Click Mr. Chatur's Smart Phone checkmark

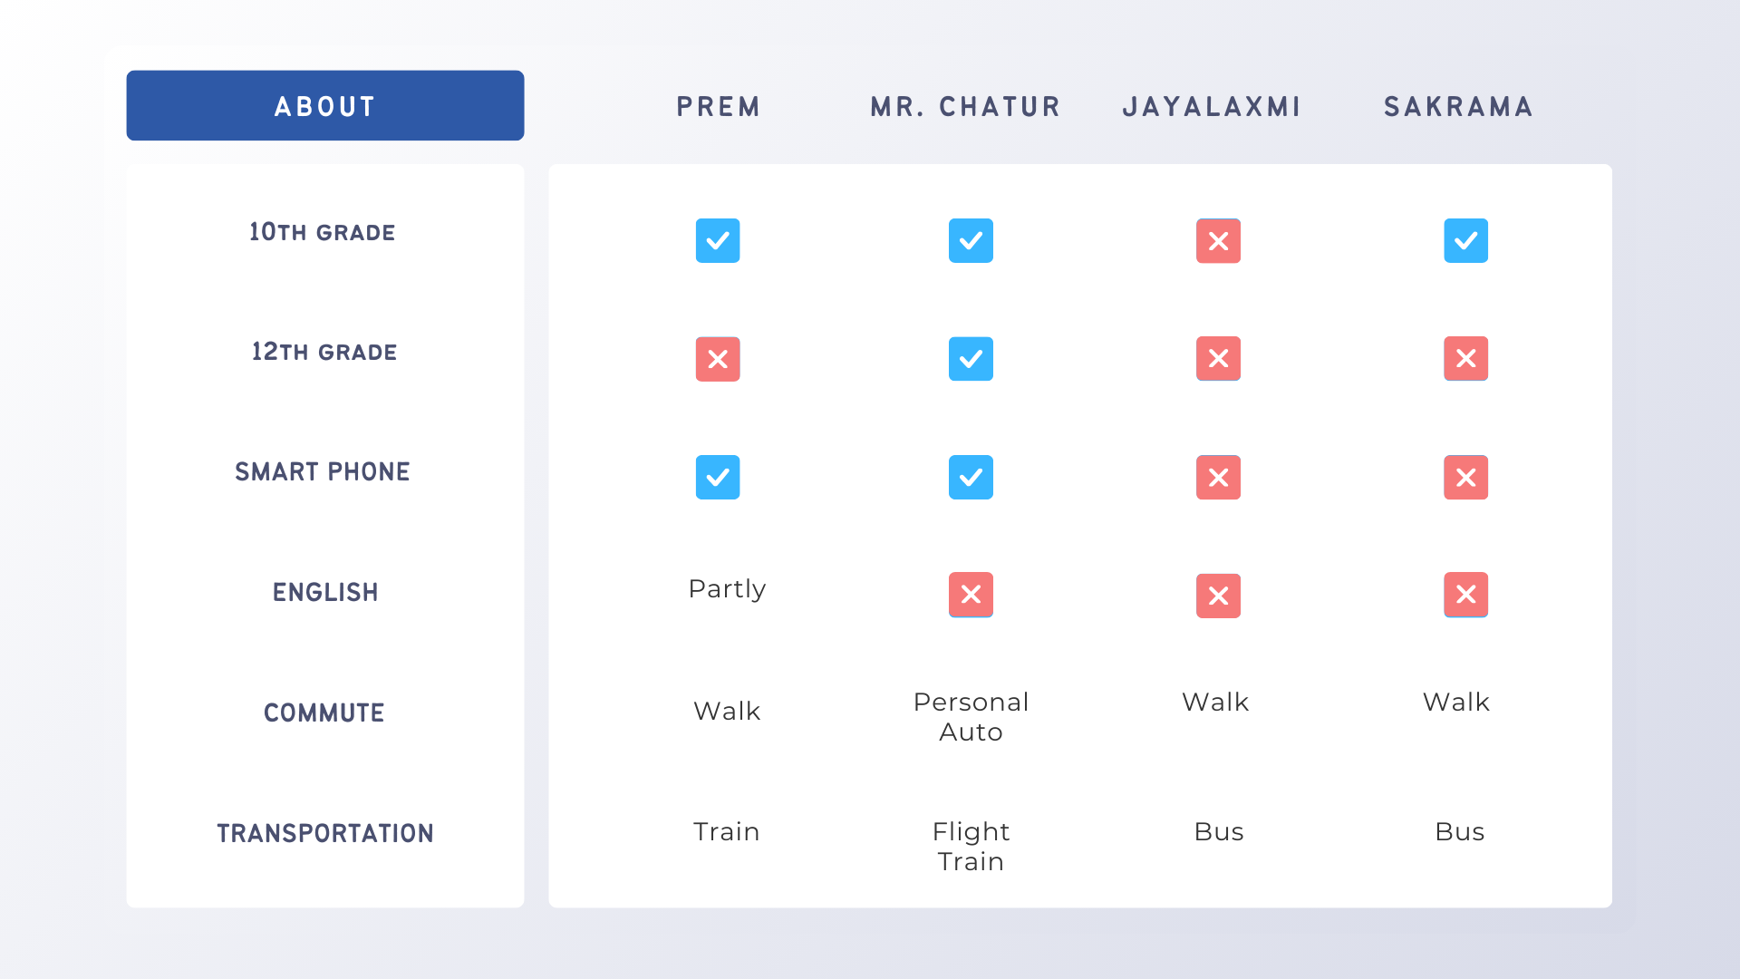coord(971,477)
